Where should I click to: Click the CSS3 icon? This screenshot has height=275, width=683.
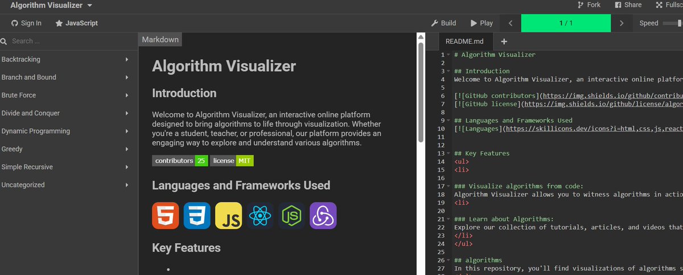click(197, 215)
